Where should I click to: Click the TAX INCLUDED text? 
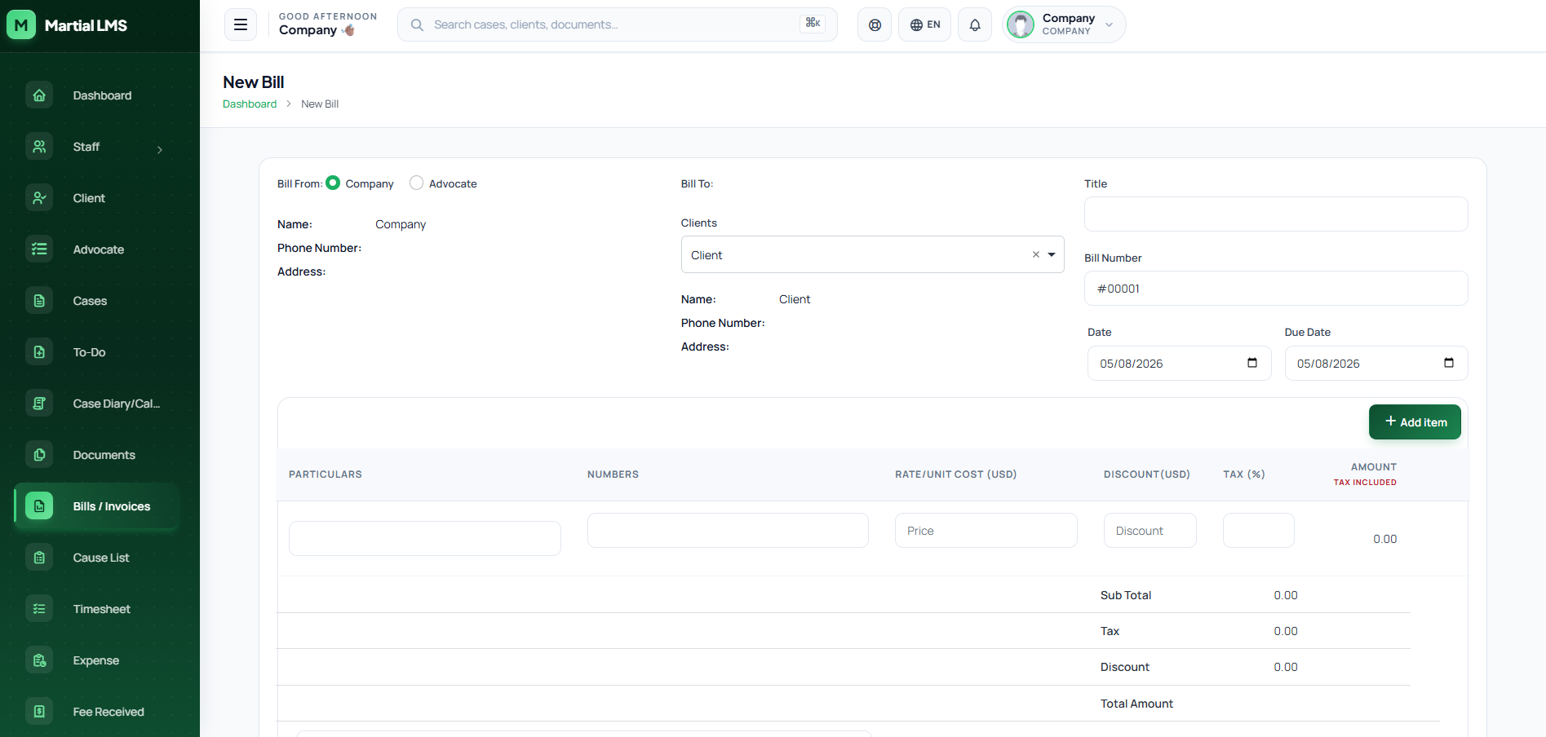(1365, 483)
